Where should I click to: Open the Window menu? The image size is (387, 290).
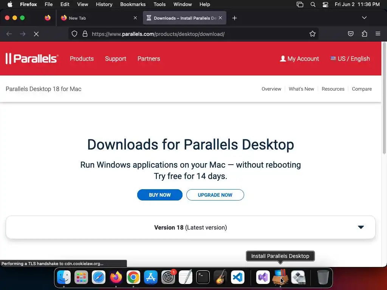coord(183,5)
